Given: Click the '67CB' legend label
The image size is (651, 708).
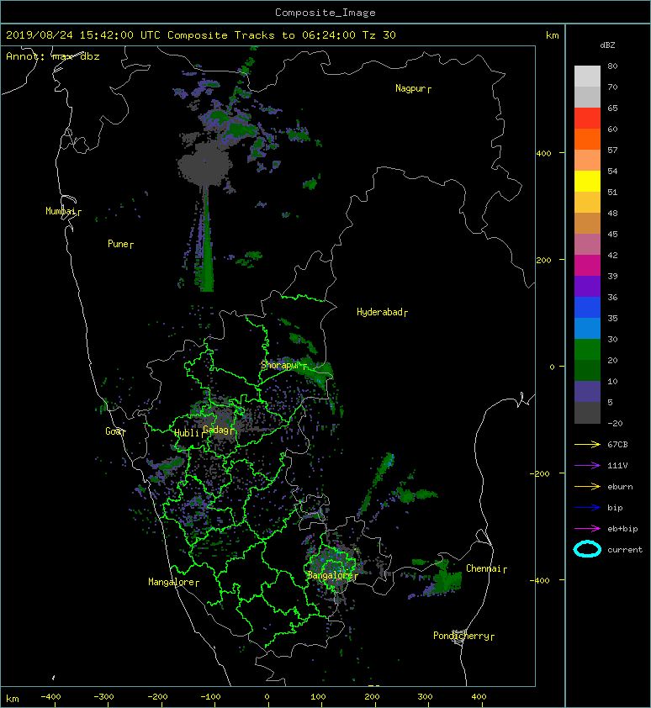Looking at the screenshot, I should [617, 444].
